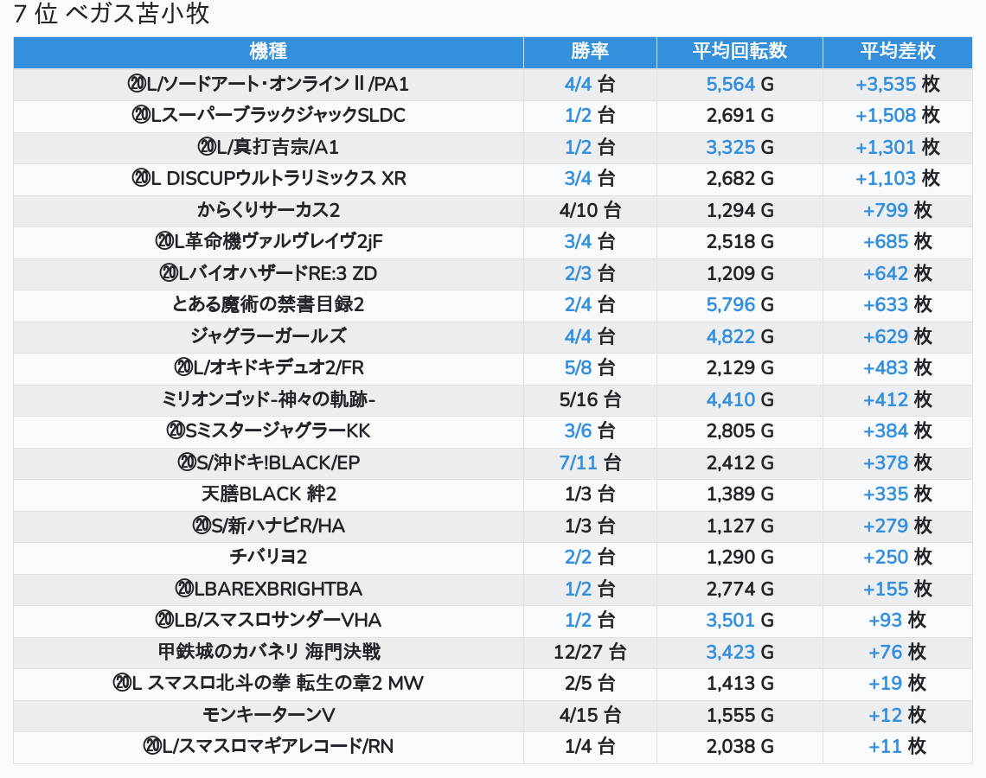Select とある魔術の禁書目録2 machine name

(268, 305)
